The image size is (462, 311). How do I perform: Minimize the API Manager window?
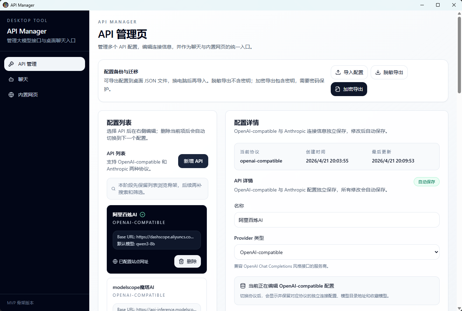point(422,5)
